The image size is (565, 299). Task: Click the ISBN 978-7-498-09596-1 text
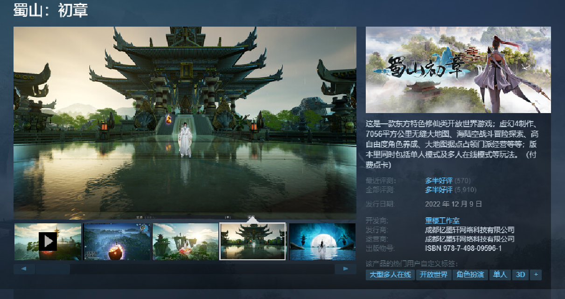463,248
